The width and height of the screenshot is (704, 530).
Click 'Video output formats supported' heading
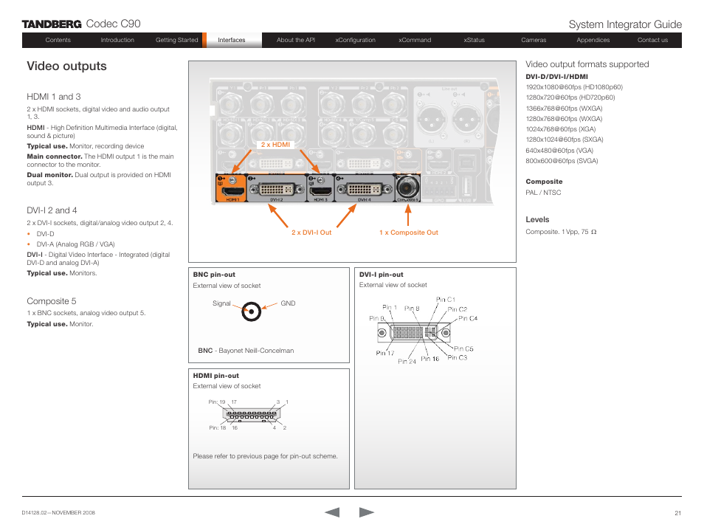pos(587,64)
